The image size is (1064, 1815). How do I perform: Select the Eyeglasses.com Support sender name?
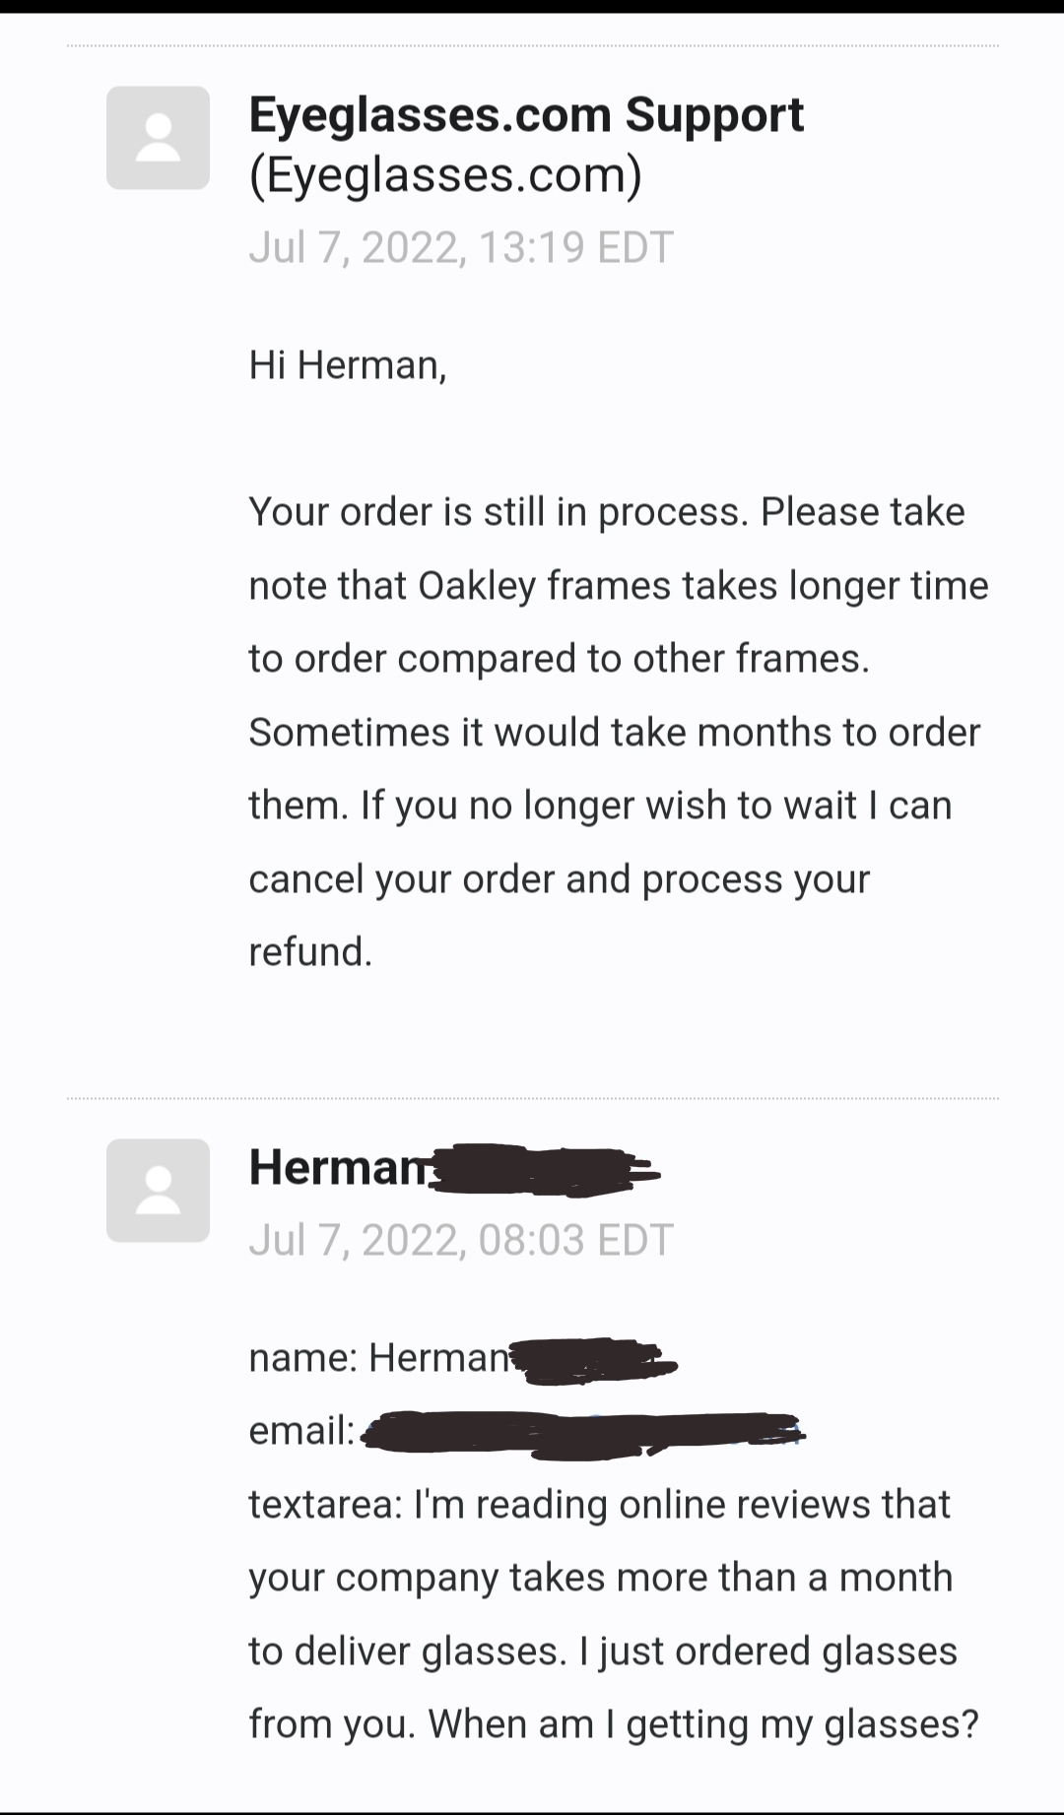tap(526, 115)
